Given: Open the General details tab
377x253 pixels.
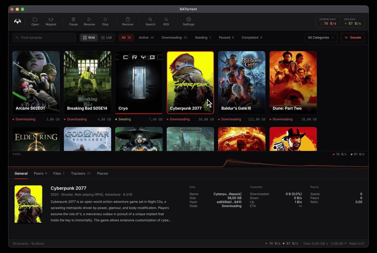Looking at the screenshot, I should pos(21,173).
